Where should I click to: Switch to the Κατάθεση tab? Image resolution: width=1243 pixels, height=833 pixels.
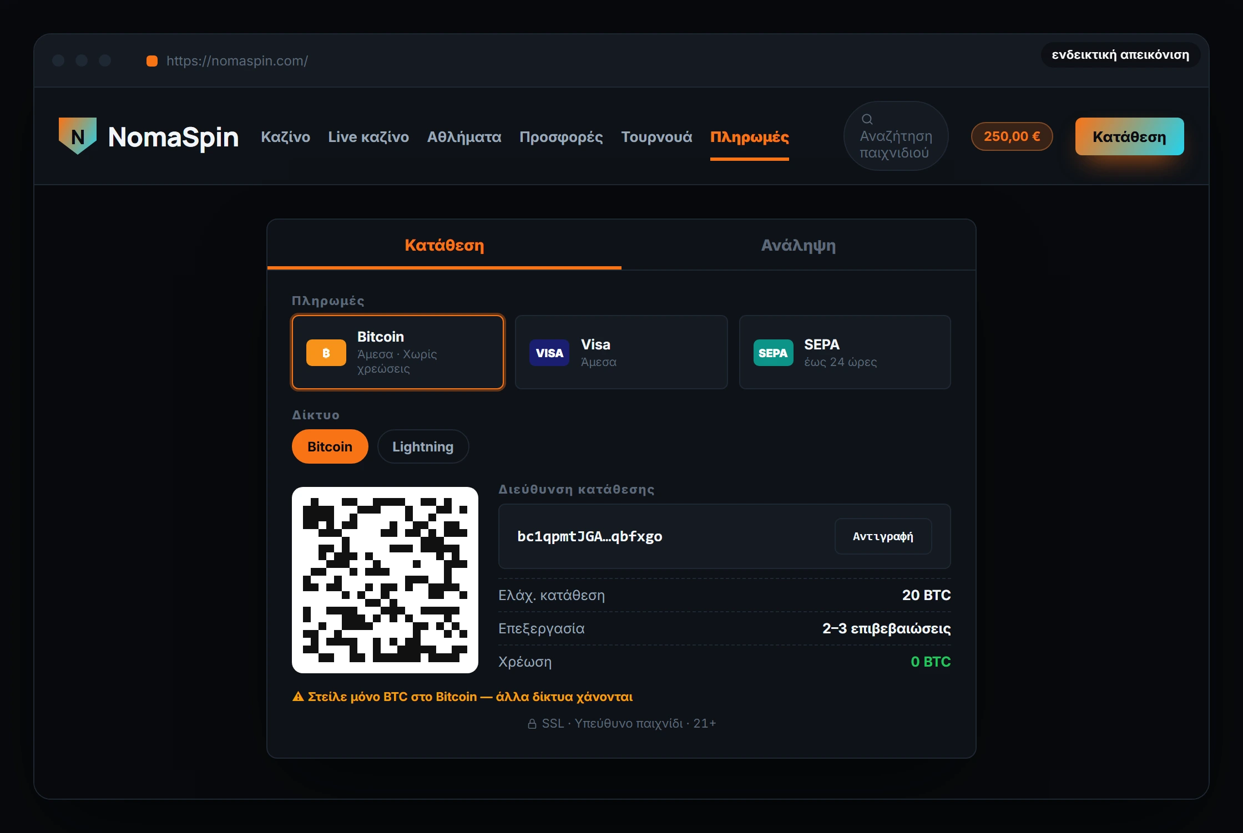(x=444, y=245)
